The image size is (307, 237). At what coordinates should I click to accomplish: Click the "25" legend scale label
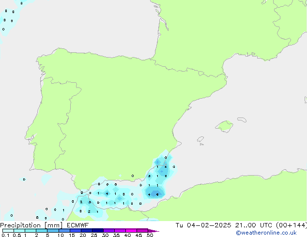[x=94, y=235]
